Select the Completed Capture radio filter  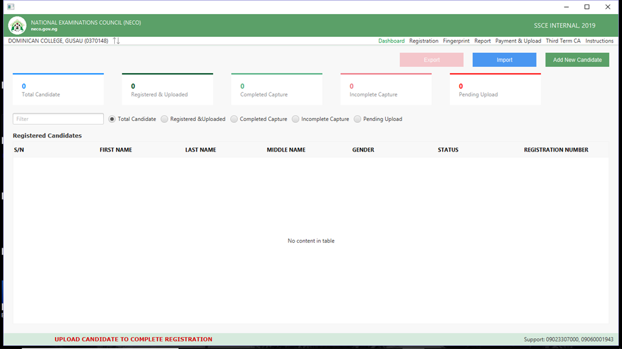coord(234,119)
